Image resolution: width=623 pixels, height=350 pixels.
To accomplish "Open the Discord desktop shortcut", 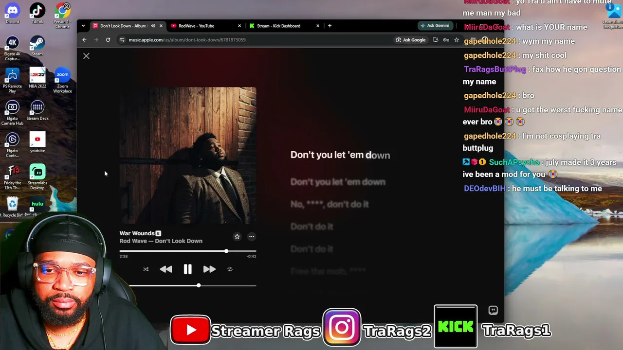I will (12, 14).
